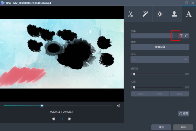196x131 pixels.
Task: Cancel with the 取消 button
Action: coord(183,127)
